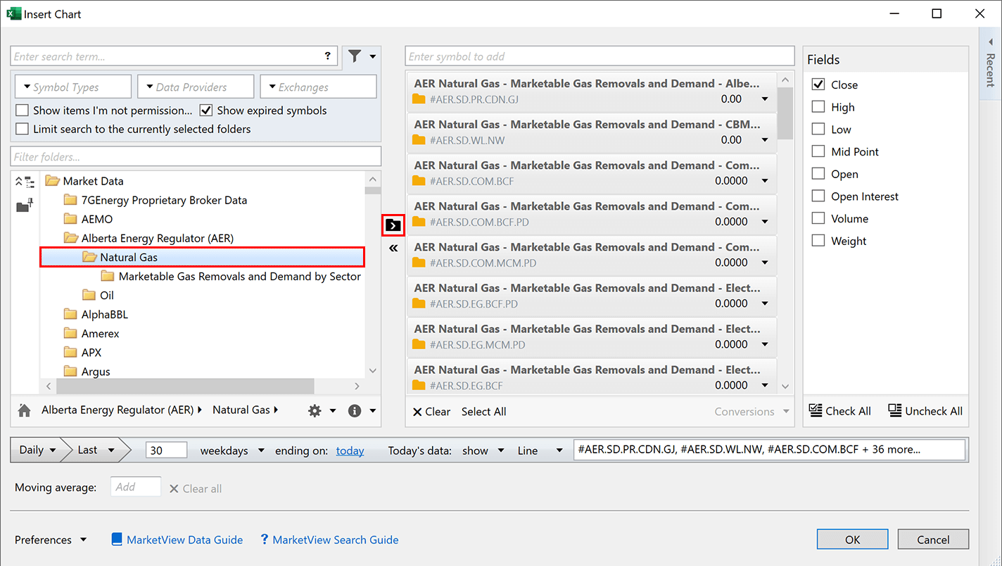Open the Last range dropdown

pos(96,450)
